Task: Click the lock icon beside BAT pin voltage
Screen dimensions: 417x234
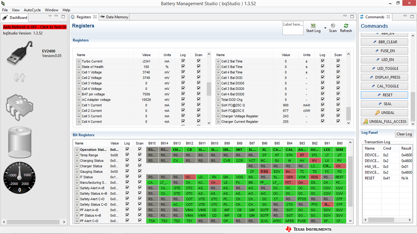Action: pyautogui.click(x=78, y=94)
